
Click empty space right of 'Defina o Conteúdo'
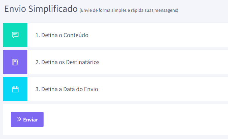tap(158, 35)
